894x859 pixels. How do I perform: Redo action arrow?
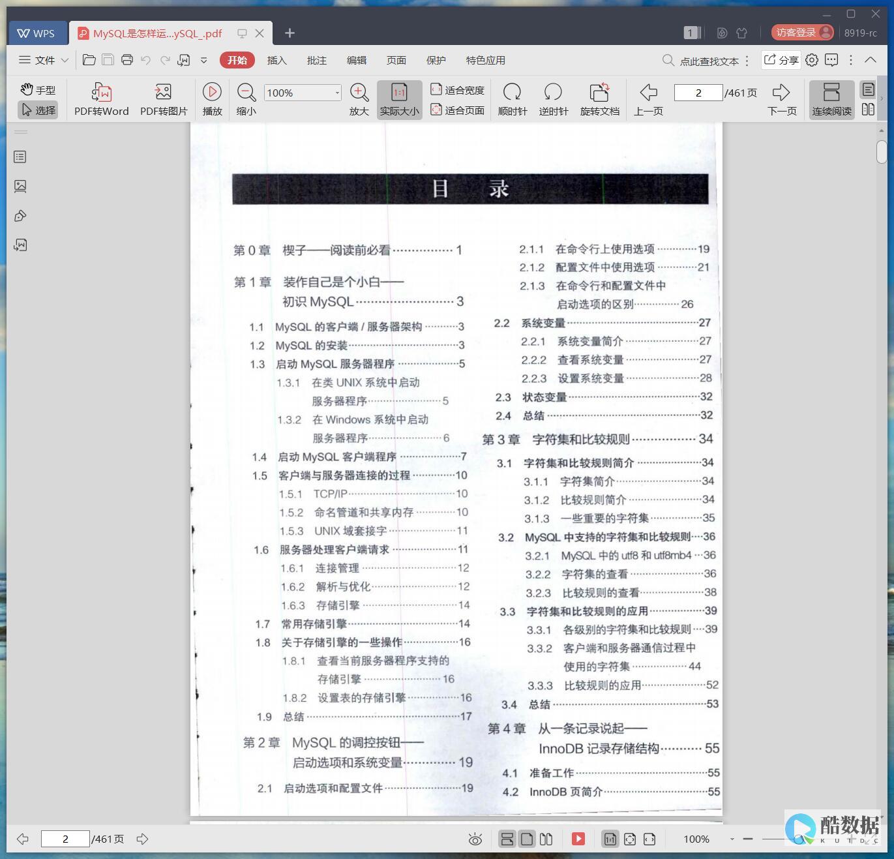point(165,60)
